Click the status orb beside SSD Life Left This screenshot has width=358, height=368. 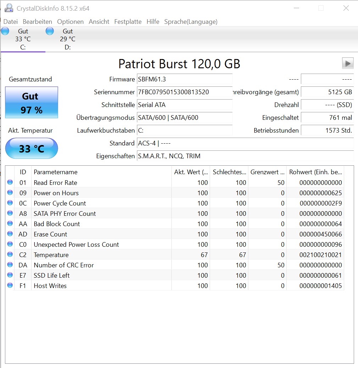click(10, 275)
